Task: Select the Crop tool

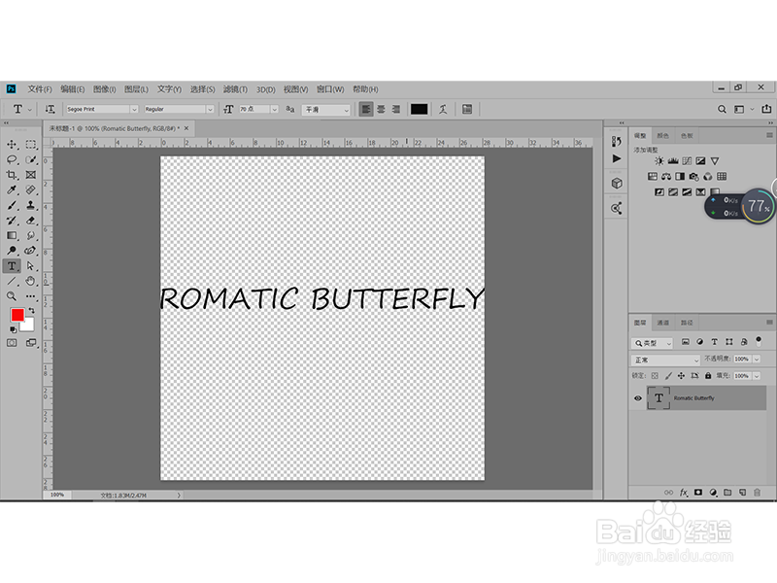Action: [12, 175]
